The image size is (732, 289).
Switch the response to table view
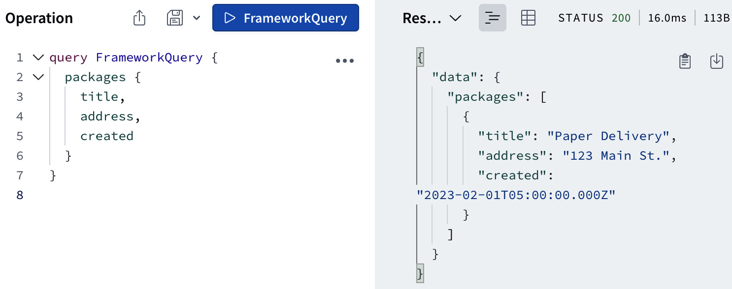(x=528, y=18)
